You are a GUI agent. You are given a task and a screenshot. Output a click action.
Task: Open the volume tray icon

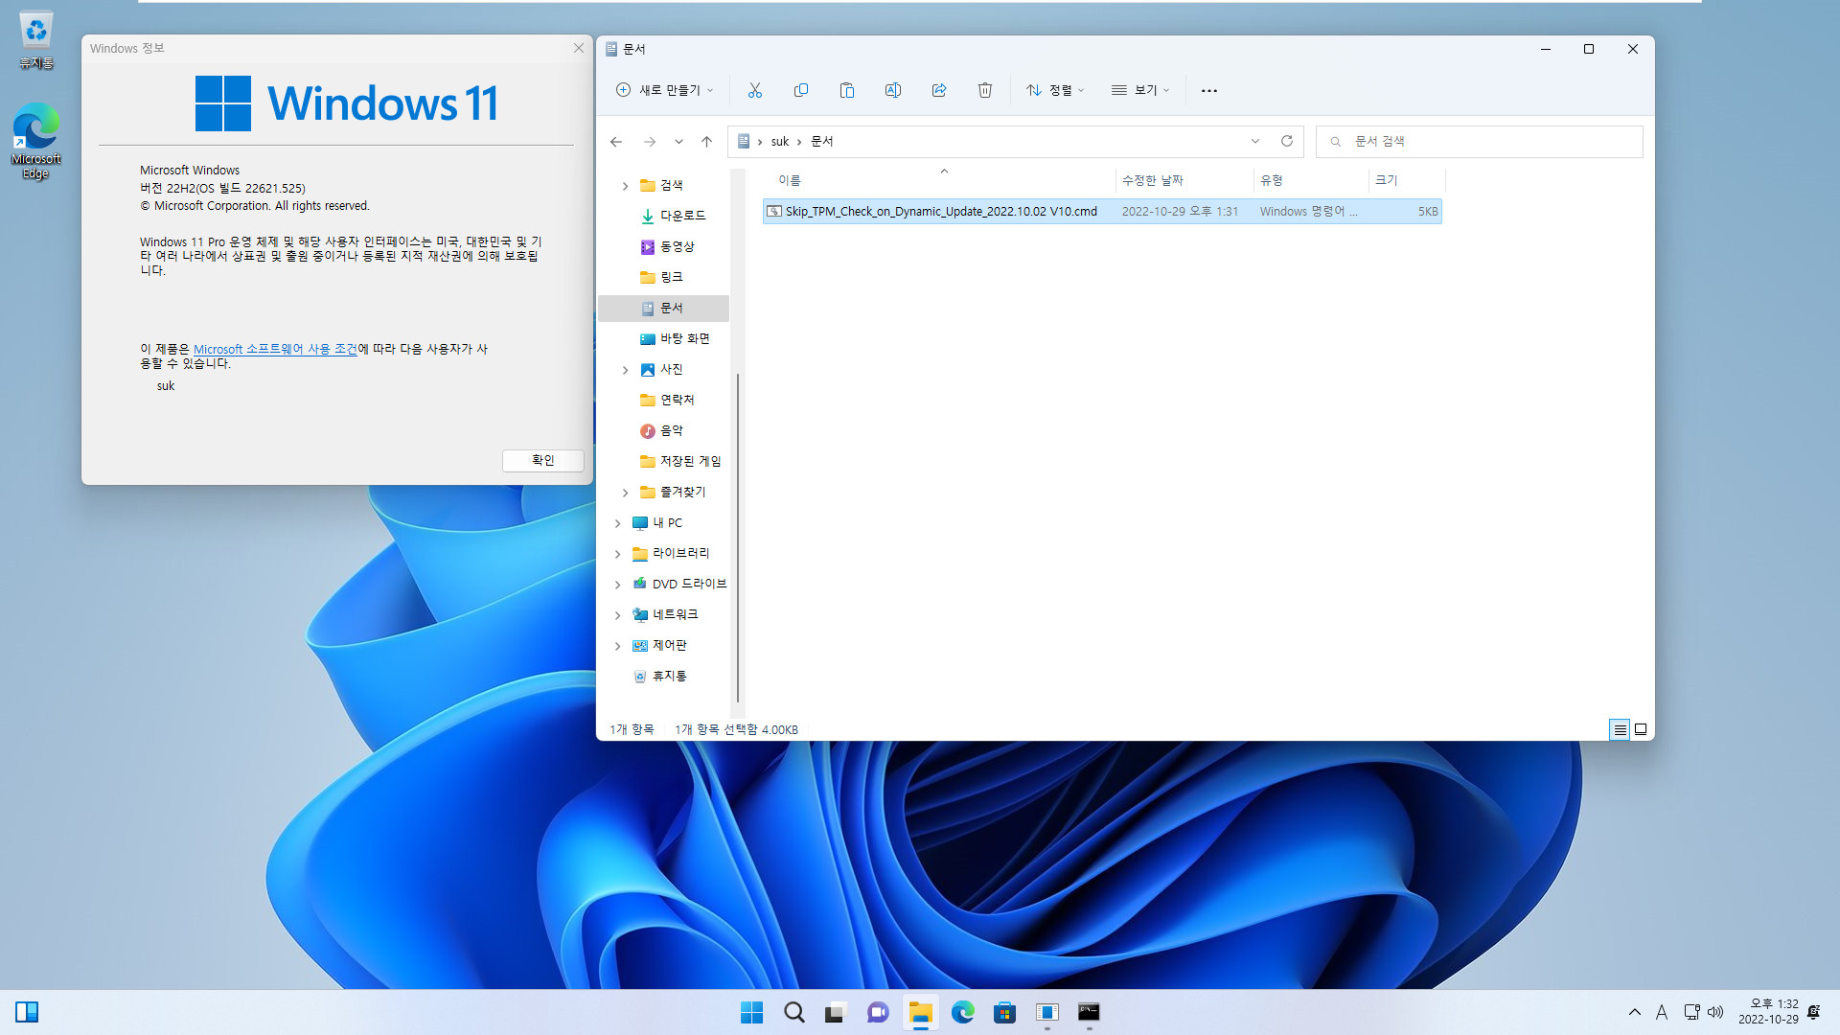click(1715, 1012)
